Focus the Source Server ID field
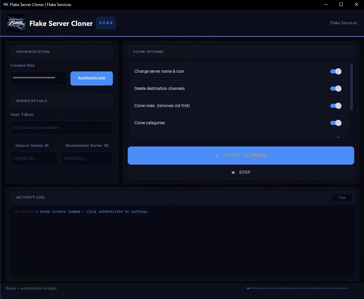This screenshot has height=299, width=364. point(34,159)
